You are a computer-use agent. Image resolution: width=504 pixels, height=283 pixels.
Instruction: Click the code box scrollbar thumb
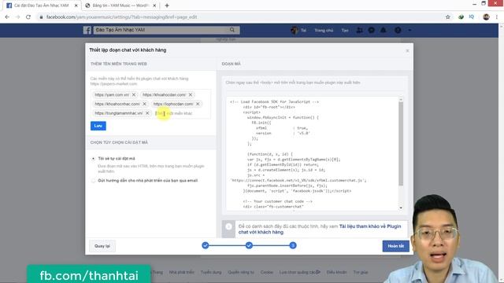401,143
